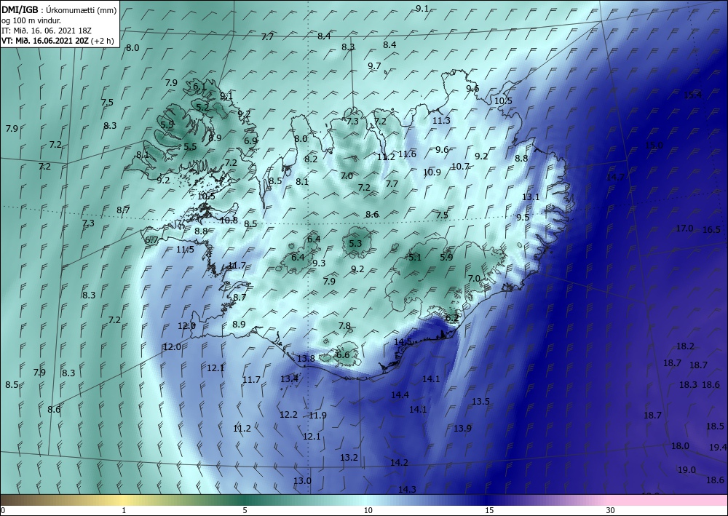Click the 5.1 value on the map
This screenshot has width=728, height=516.
pos(415,257)
